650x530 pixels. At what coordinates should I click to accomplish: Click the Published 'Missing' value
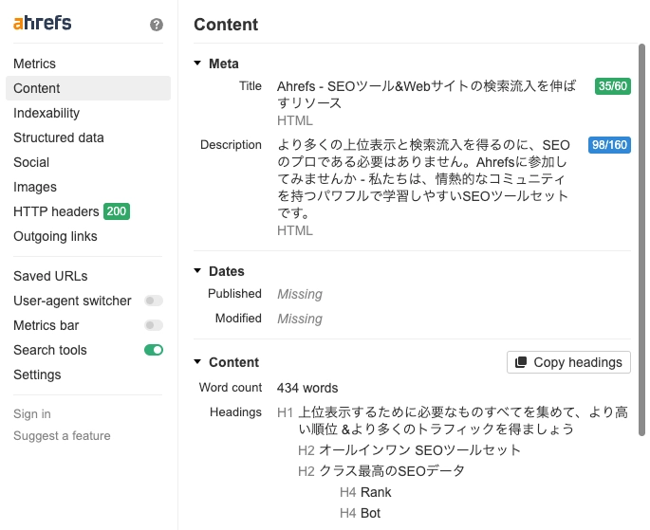point(300,294)
